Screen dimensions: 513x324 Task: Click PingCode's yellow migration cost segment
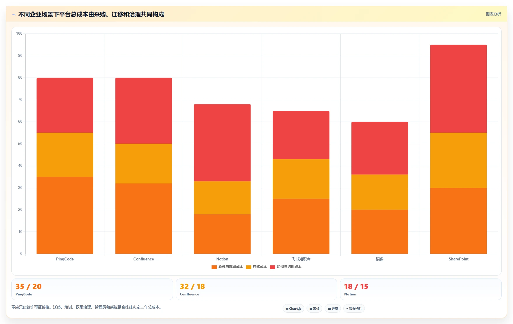[x=65, y=155]
